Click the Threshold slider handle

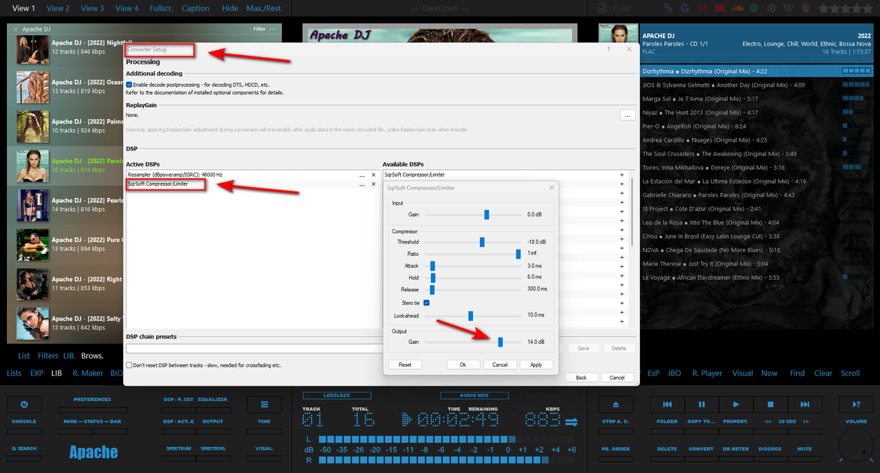[482, 242]
